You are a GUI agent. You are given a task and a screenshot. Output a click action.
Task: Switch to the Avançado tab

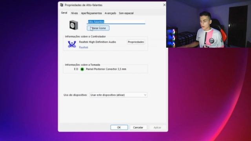tap(110, 13)
